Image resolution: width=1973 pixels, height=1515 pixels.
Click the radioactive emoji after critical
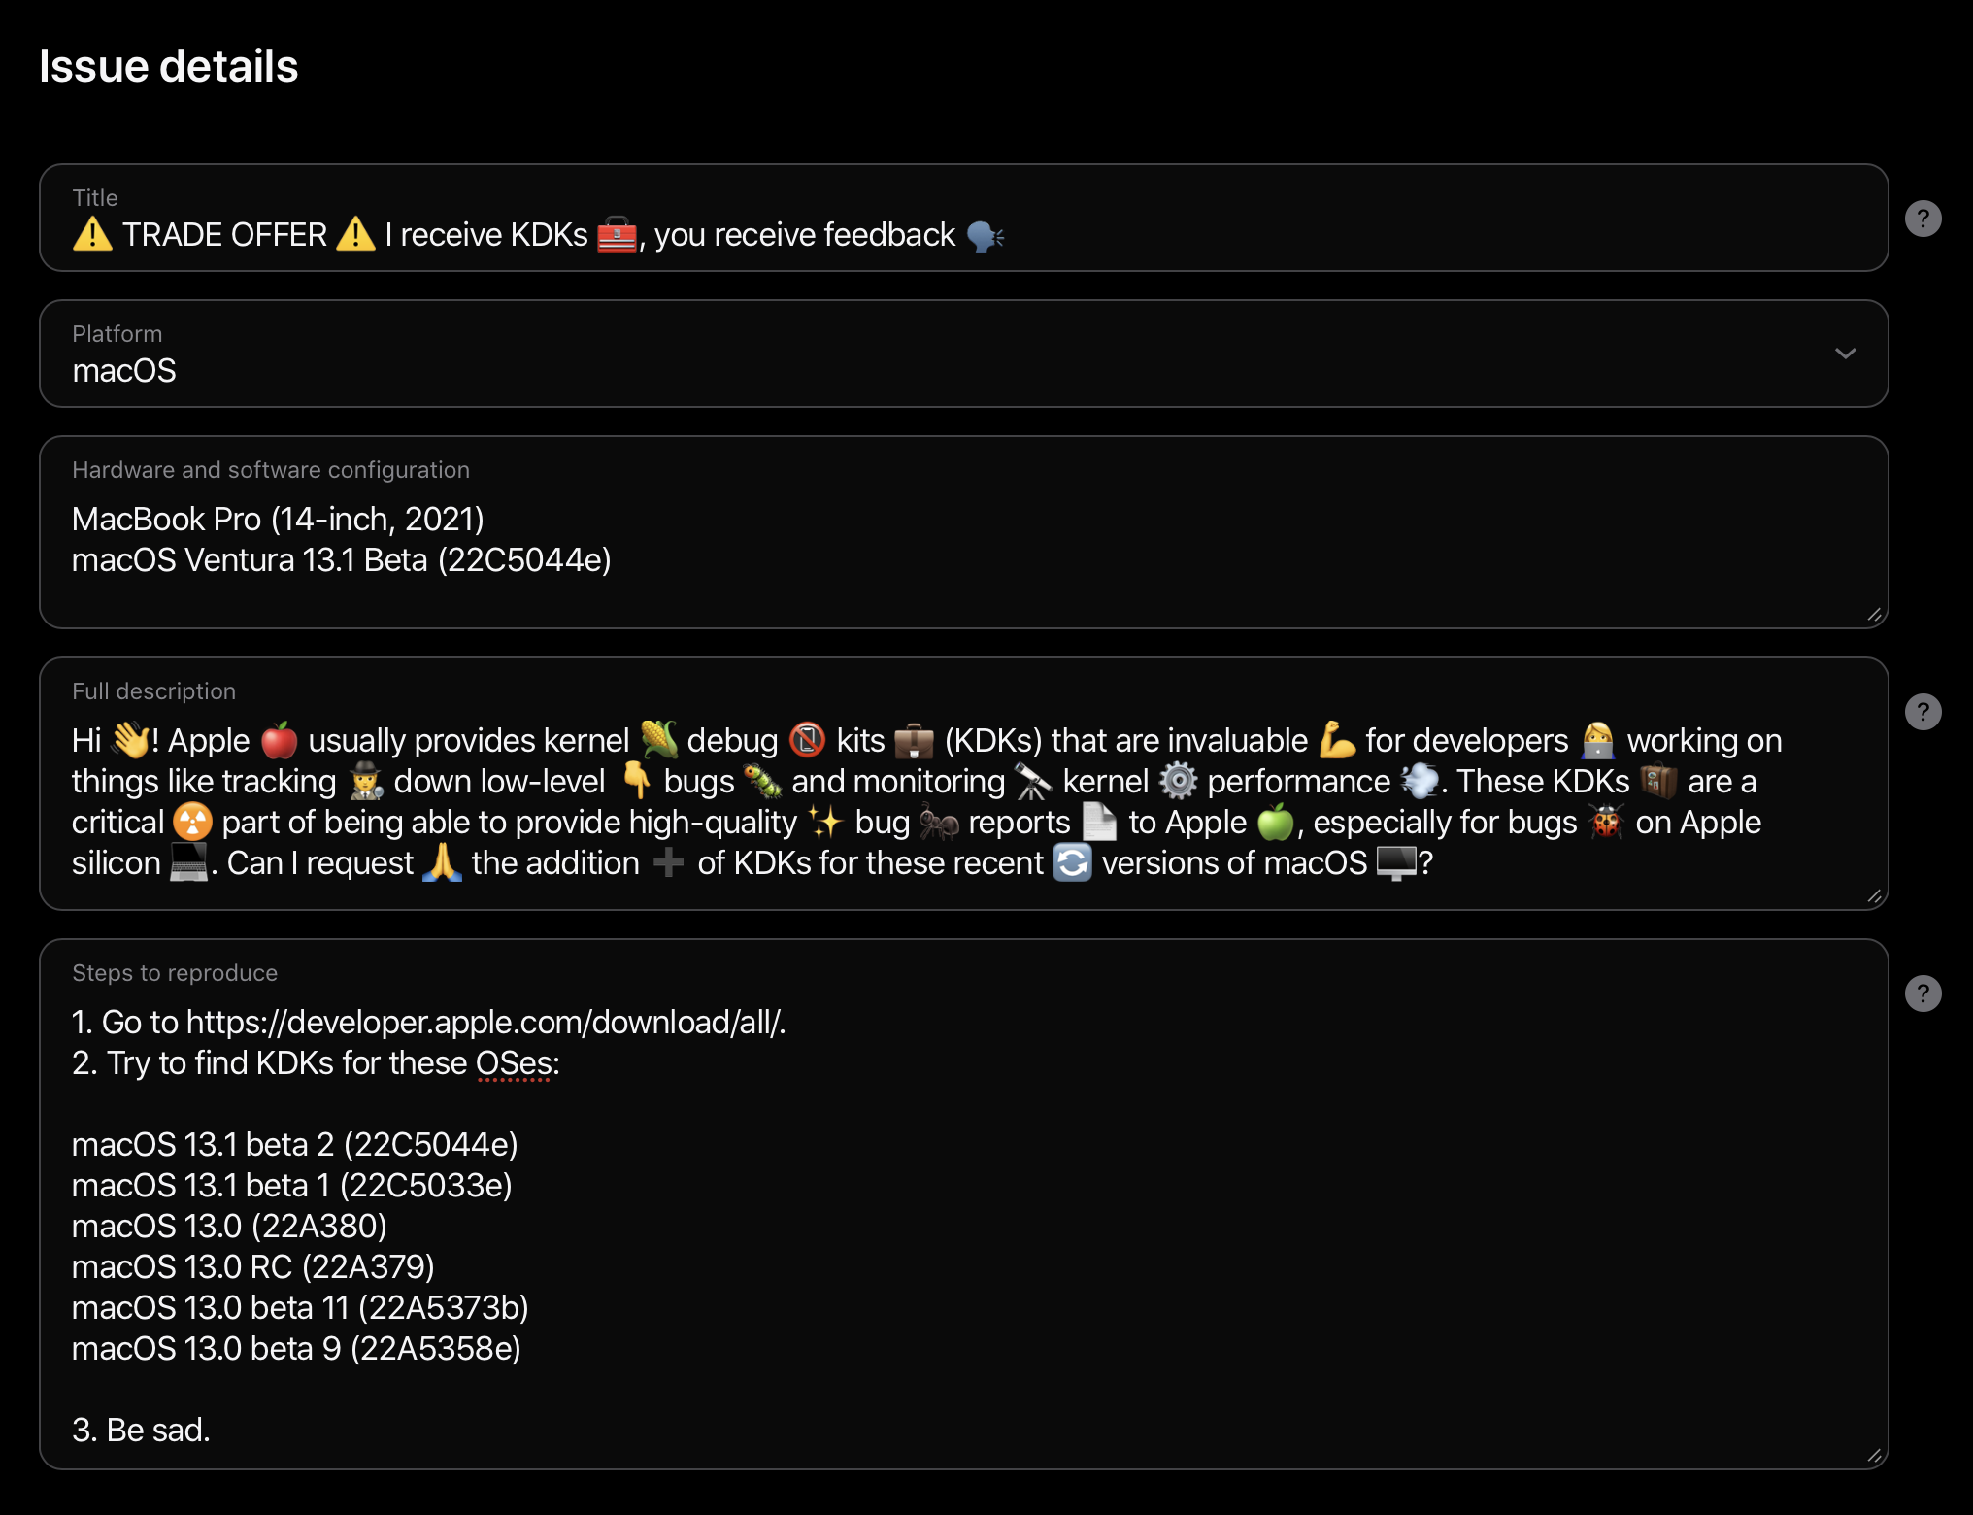coord(192,822)
